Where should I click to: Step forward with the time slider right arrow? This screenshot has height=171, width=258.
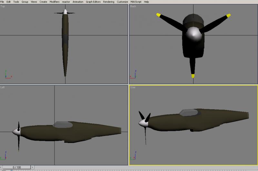tap(32, 167)
